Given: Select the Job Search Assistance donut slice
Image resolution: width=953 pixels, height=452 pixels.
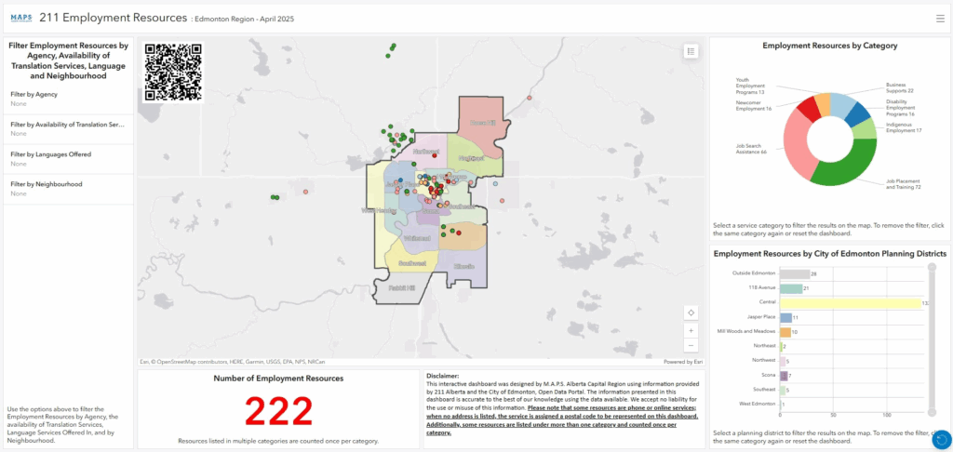Looking at the screenshot, I should (798, 146).
